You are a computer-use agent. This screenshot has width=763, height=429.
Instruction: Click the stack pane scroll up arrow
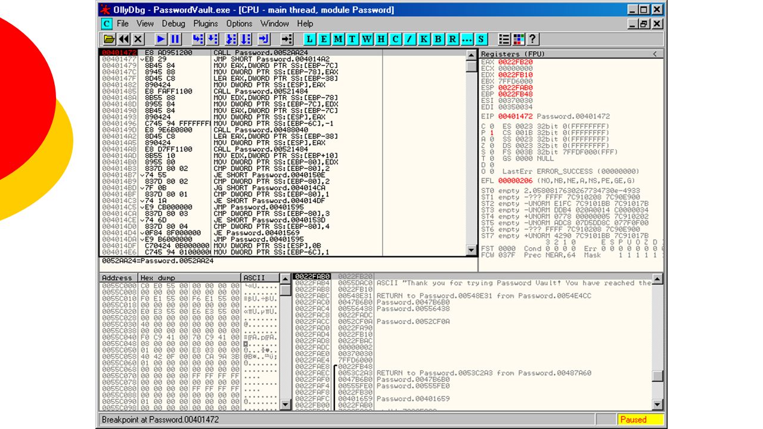[657, 279]
